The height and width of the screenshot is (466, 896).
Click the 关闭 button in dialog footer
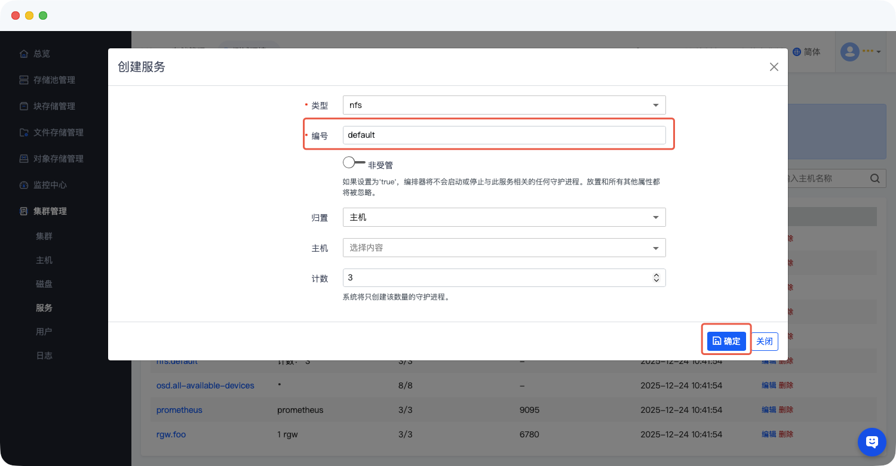click(765, 341)
